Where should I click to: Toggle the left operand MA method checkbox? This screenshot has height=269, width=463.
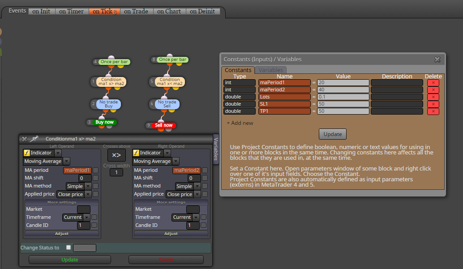(96, 186)
